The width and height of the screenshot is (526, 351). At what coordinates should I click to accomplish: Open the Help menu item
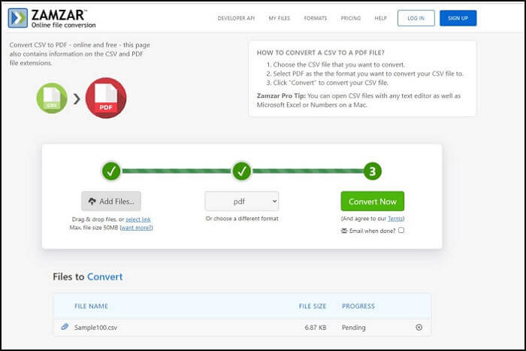(381, 18)
